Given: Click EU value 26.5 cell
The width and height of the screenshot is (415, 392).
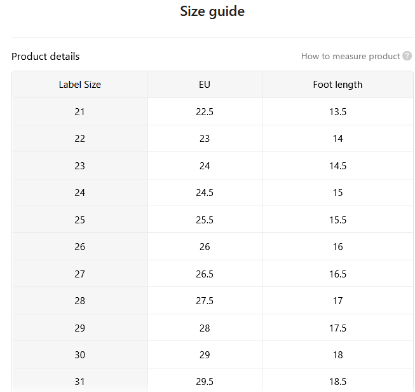Looking at the screenshot, I should (205, 274).
